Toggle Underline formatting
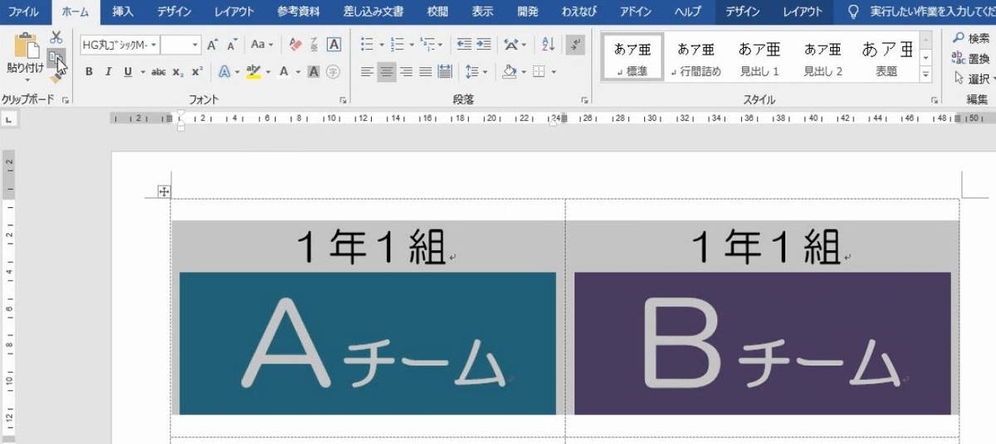This screenshot has width=996, height=444. tap(128, 72)
